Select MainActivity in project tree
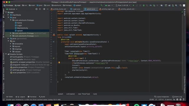This screenshot has width=189, height=106. [22, 28]
